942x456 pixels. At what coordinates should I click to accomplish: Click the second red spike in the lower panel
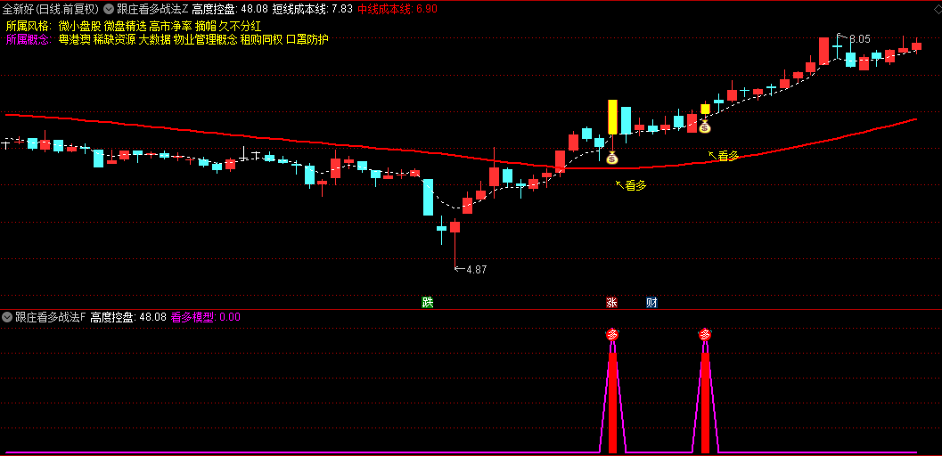[x=705, y=402]
